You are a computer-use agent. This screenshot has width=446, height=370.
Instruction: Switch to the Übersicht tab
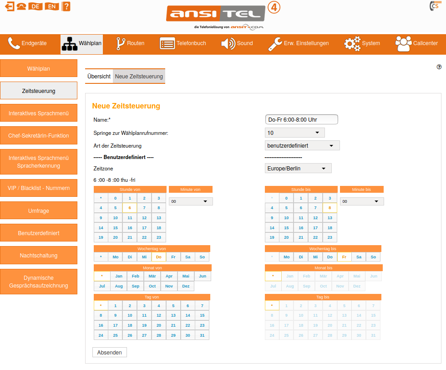click(99, 77)
